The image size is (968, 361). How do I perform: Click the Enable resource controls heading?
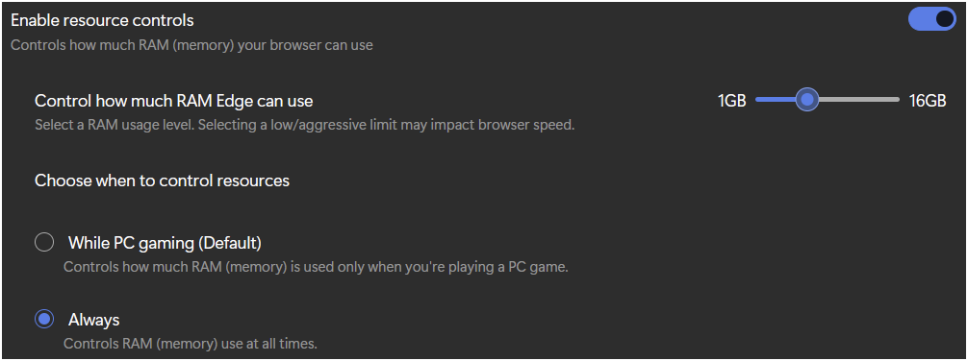[x=103, y=20]
